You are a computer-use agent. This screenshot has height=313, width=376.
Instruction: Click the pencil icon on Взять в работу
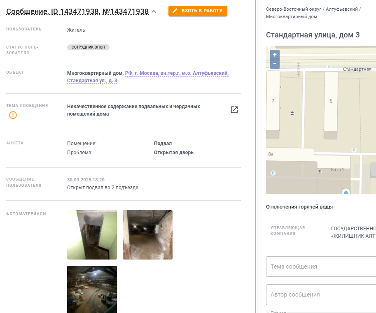click(175, 11)
